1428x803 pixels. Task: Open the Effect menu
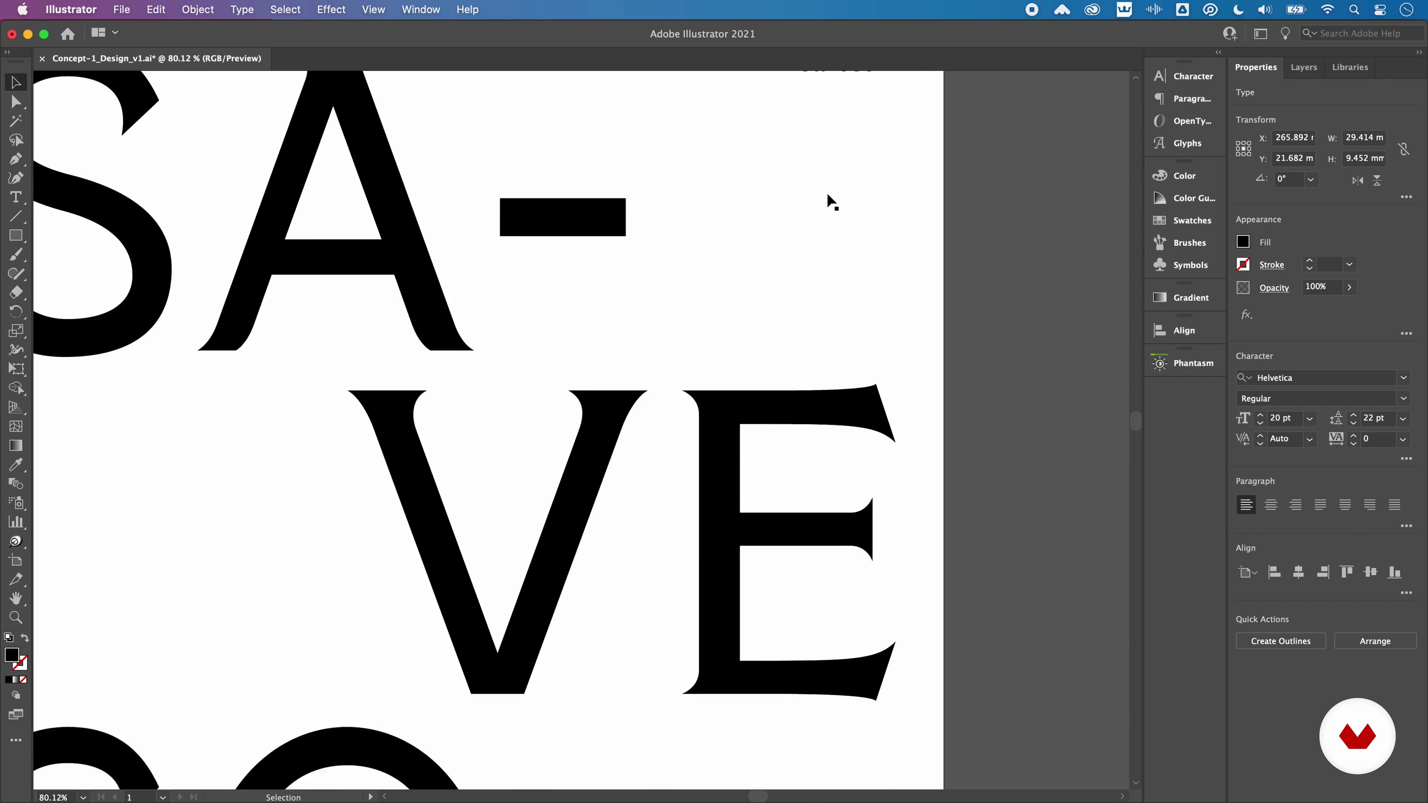click(x=331, y=9)
